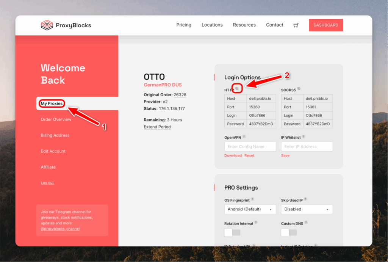The image size is (388, 262).
Task: Select the HTTP port value 15360
Action: pos(261,107)
